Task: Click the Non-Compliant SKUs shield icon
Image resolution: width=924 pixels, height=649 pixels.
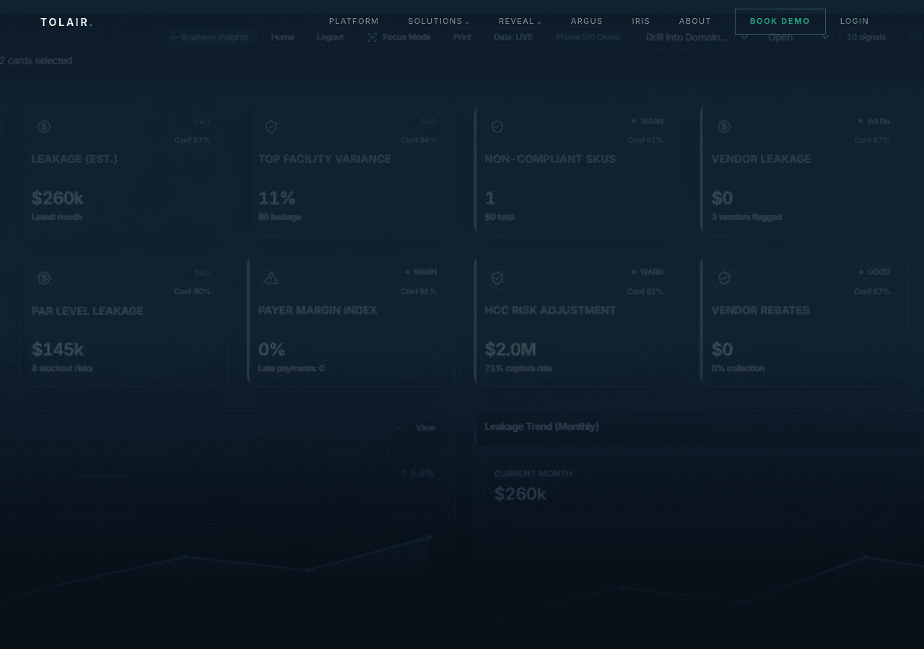Action: point(497,127)
